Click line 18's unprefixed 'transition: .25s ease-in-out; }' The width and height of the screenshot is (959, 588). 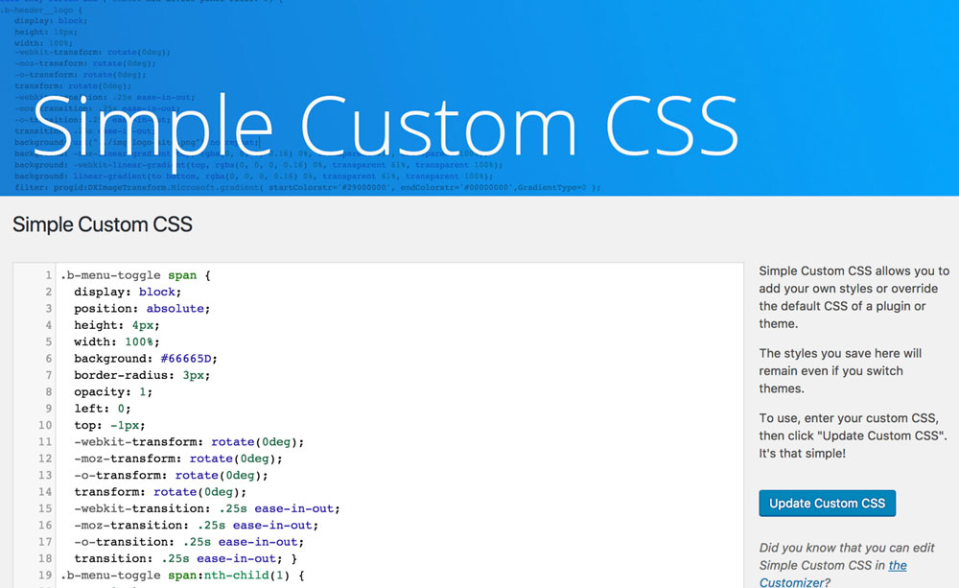(x=185, y=558)
